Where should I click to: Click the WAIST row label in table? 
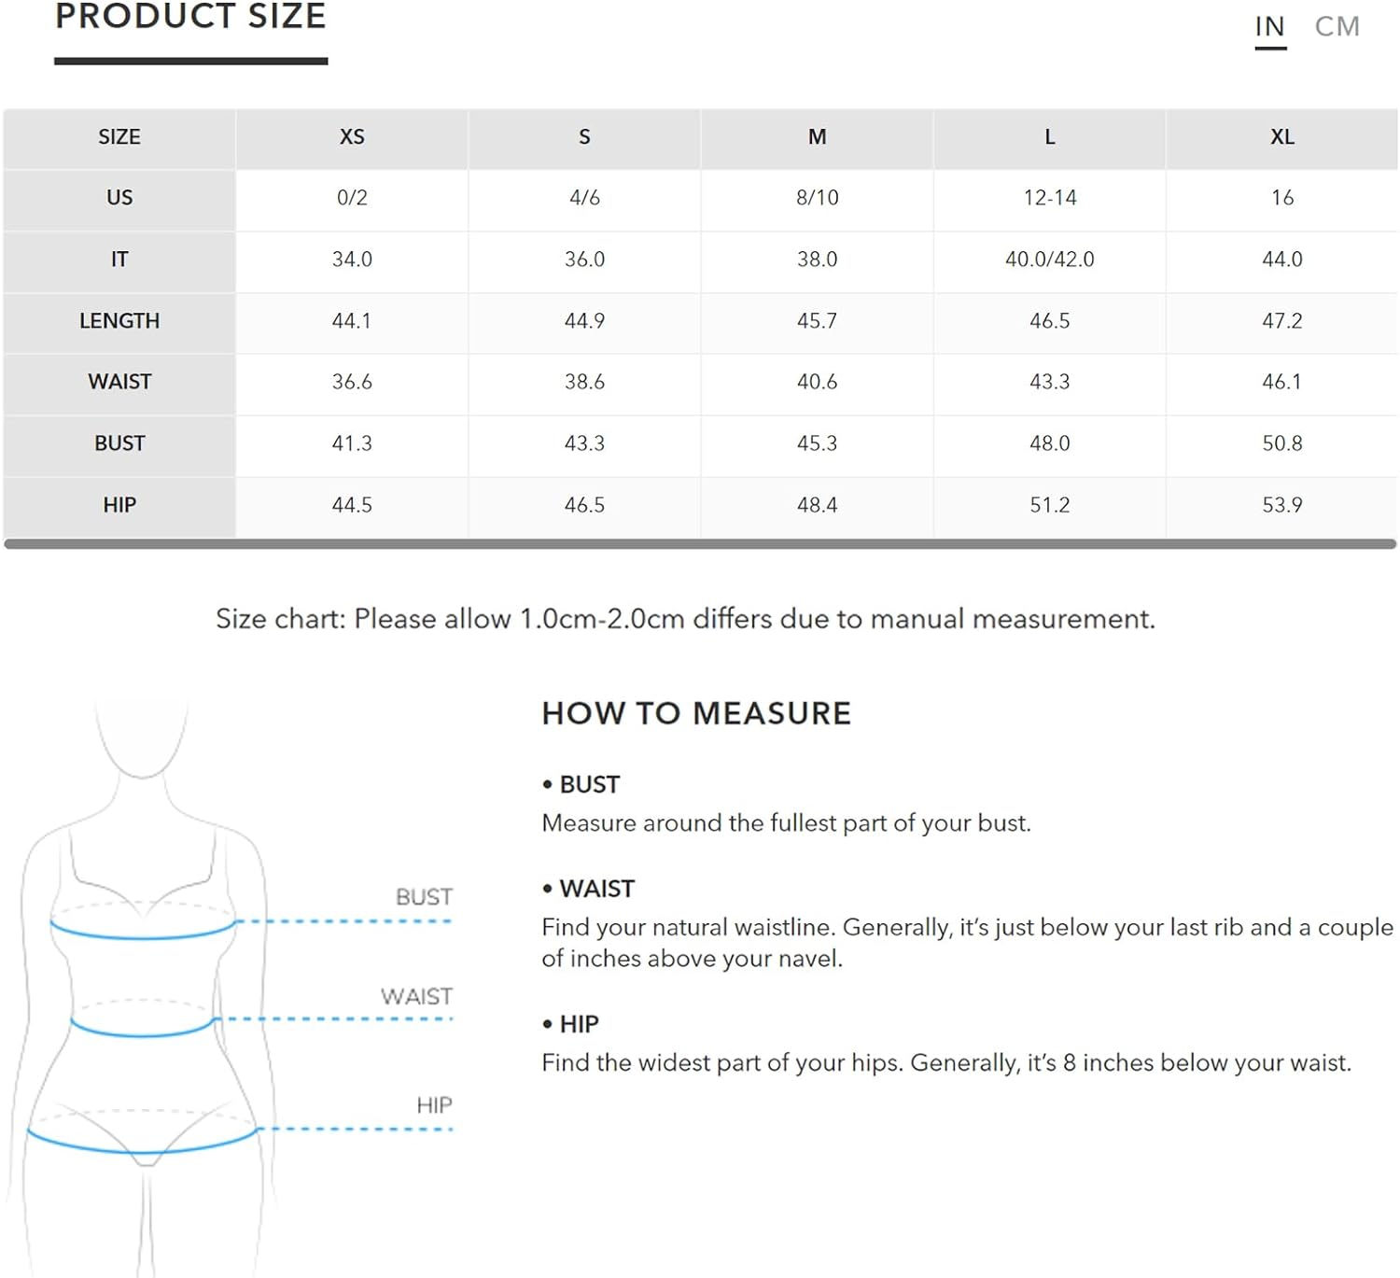(x=119, y=382)
